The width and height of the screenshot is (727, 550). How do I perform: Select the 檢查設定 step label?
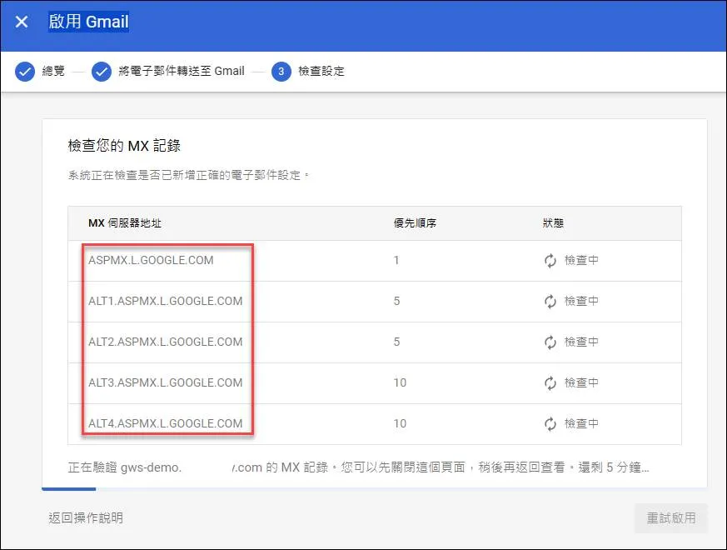click(321, 71)
